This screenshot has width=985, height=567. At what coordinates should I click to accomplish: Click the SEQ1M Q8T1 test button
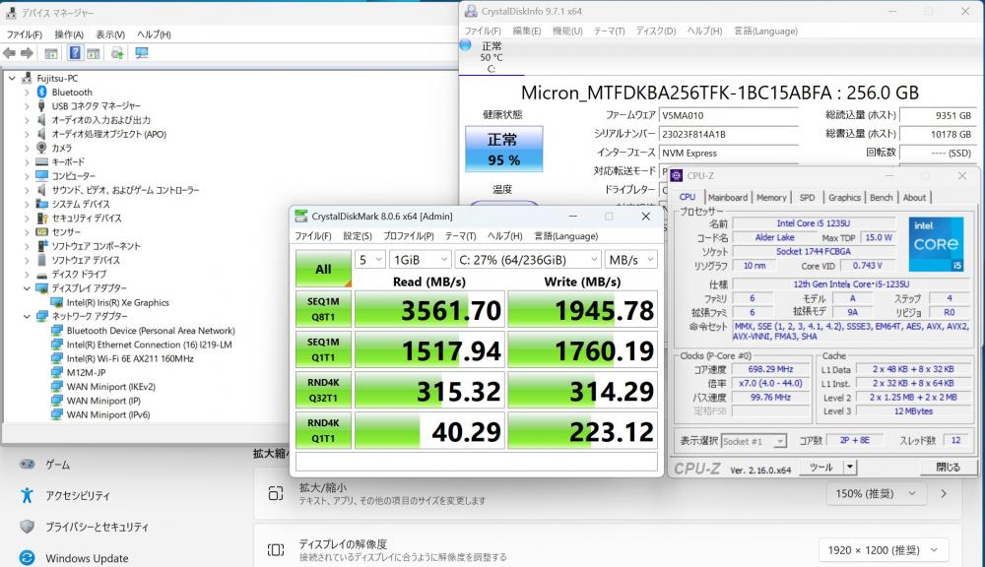[323, 311]
